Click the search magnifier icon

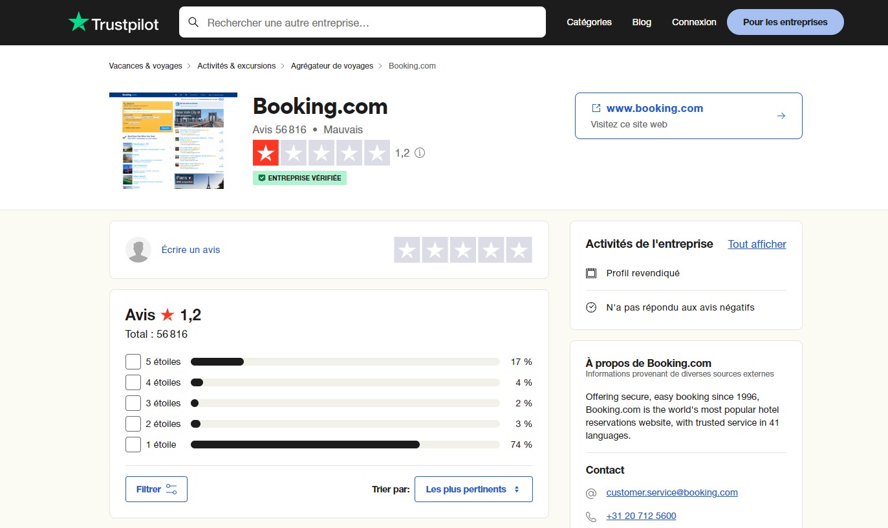pos(193,22)
